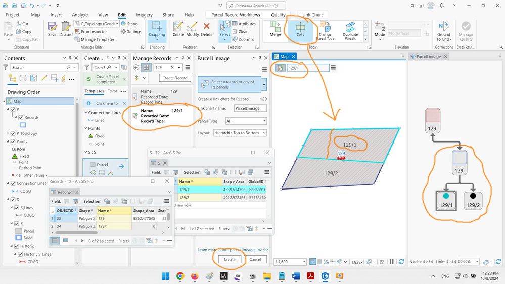Click the Delete feature icon
505x284 pixels.
point(206,29)
